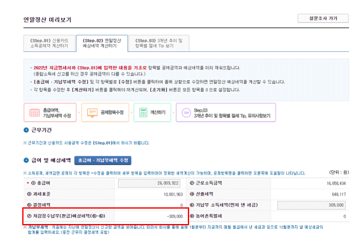Select Step.02 연말정산 예상세액 계산하기 tab

point(102,43)
